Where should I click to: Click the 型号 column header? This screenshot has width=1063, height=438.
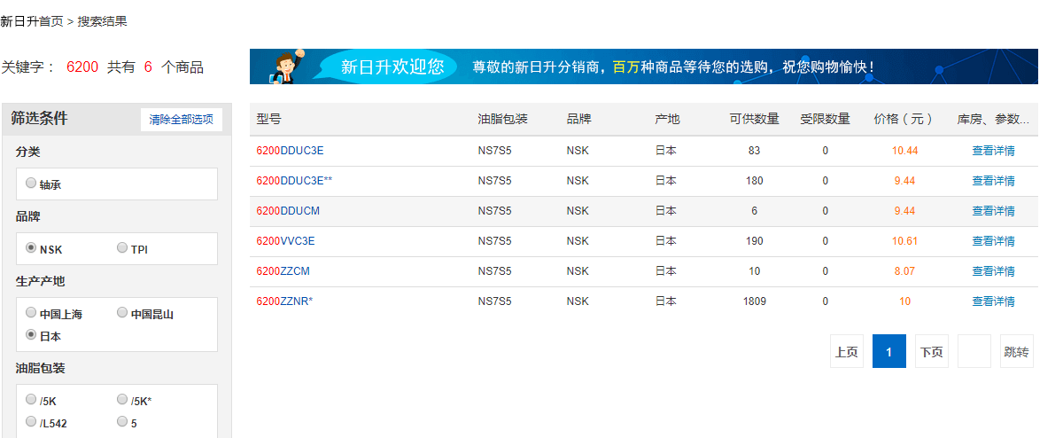(x=268, y=120)
